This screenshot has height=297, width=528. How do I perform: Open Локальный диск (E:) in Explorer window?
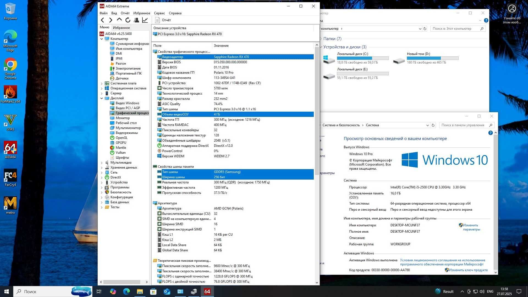tap(356, 74)
